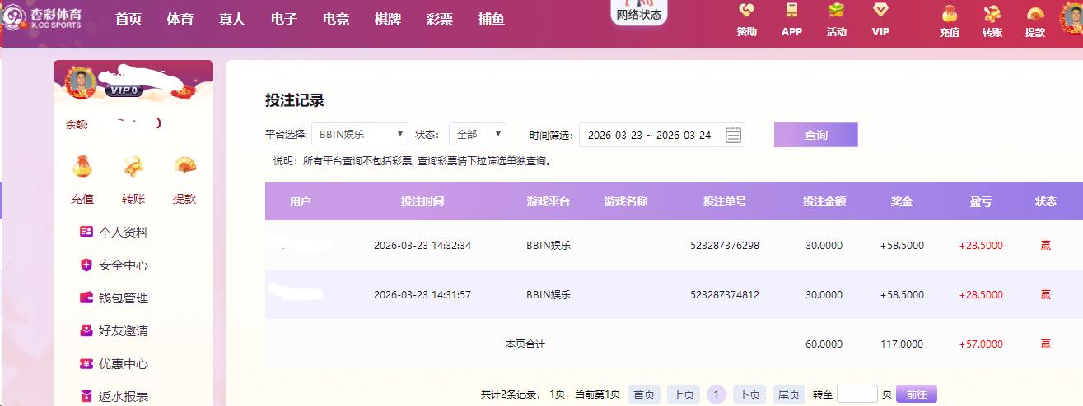
Task: Click the 前往 go button
Action: pyautogui.click(x=917, y=394)
